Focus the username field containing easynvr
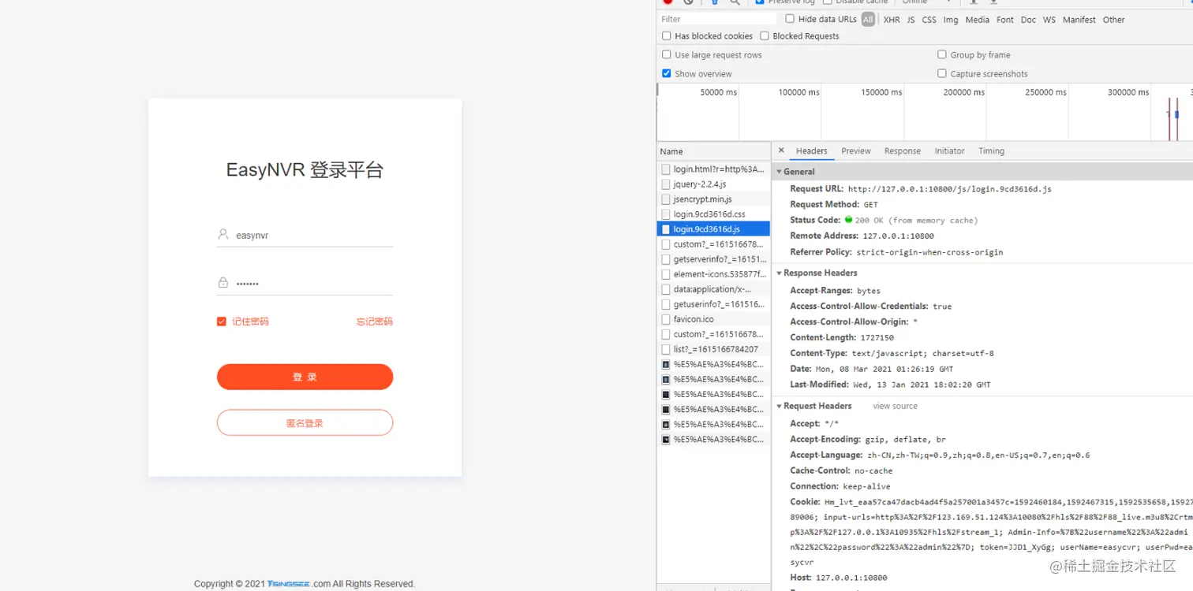The height and width of the screenshot is (591, 1193). point(305,235)
